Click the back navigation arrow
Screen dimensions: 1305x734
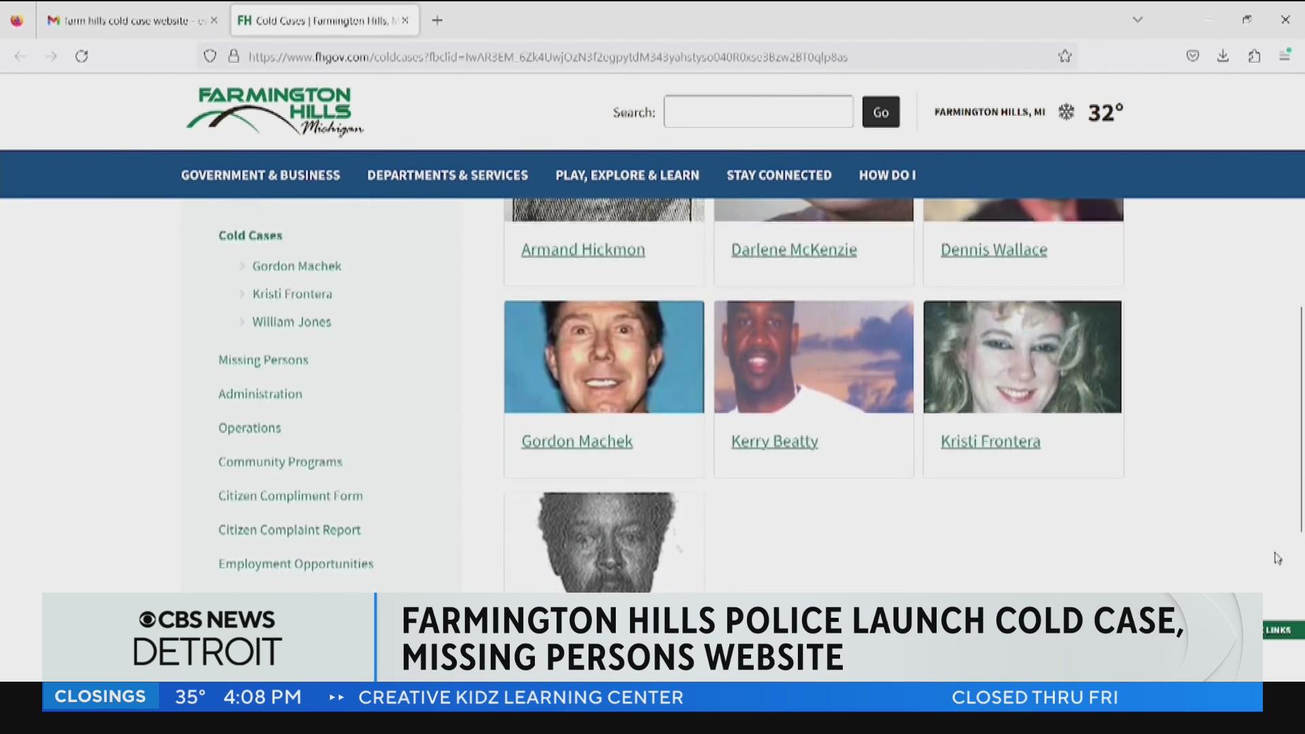pos(20,56)
